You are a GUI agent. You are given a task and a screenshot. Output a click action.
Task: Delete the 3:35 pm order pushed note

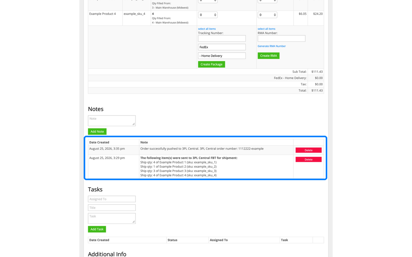(x=308, y=150)
